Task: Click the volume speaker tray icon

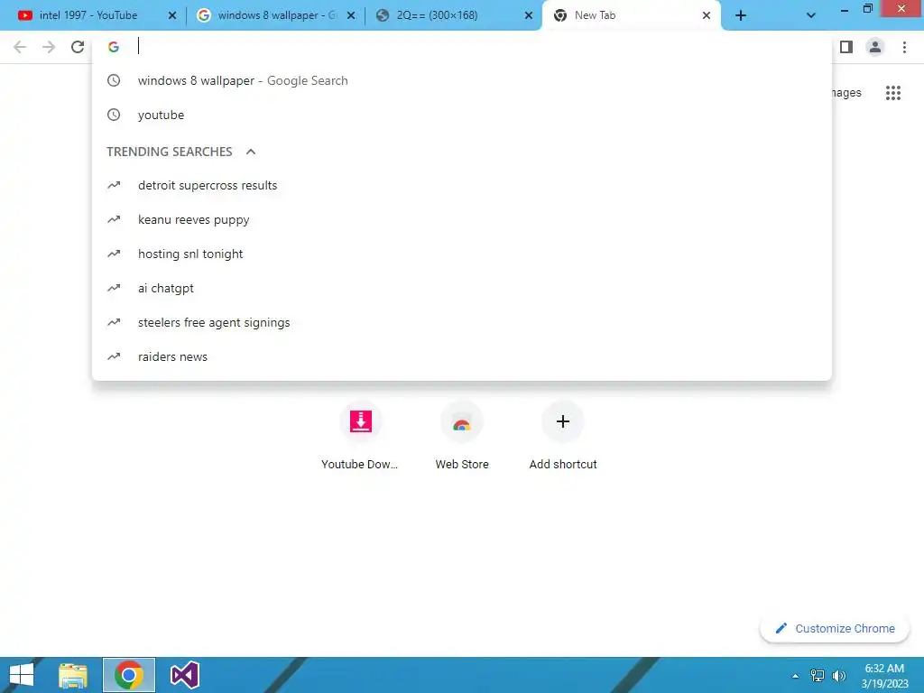Action: pyautogui.click(x=839, y=676)
